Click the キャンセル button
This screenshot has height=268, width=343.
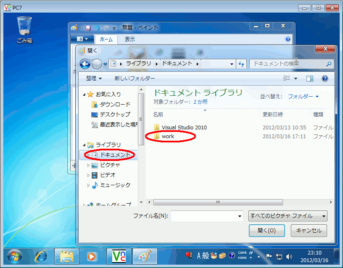point(309,230)
